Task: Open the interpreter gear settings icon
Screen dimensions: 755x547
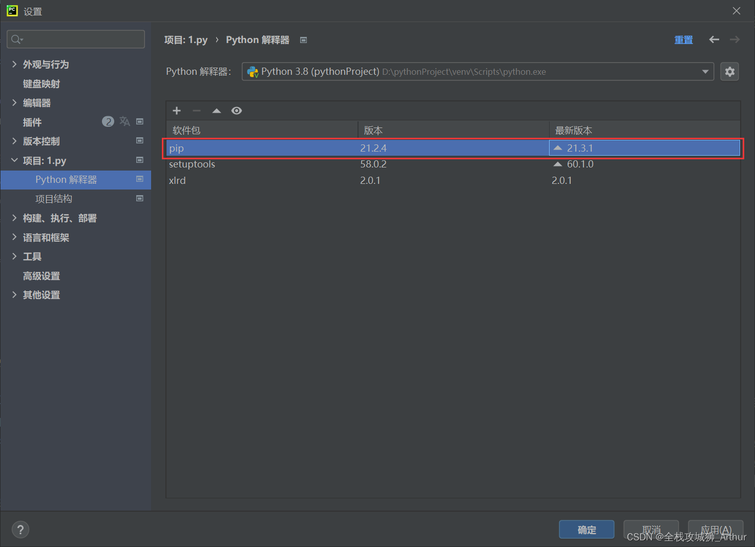Action: (x=729, y=72)
